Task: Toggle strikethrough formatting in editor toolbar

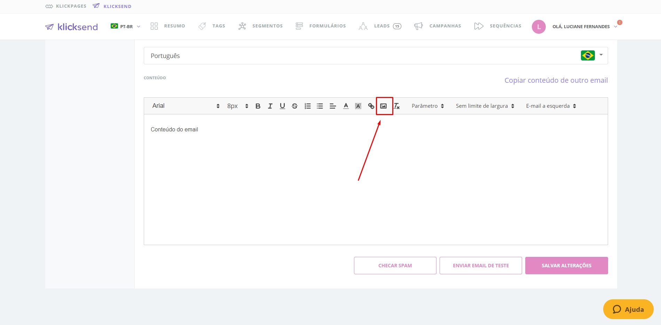Action: pyautogui.click(x=295, y=106)
